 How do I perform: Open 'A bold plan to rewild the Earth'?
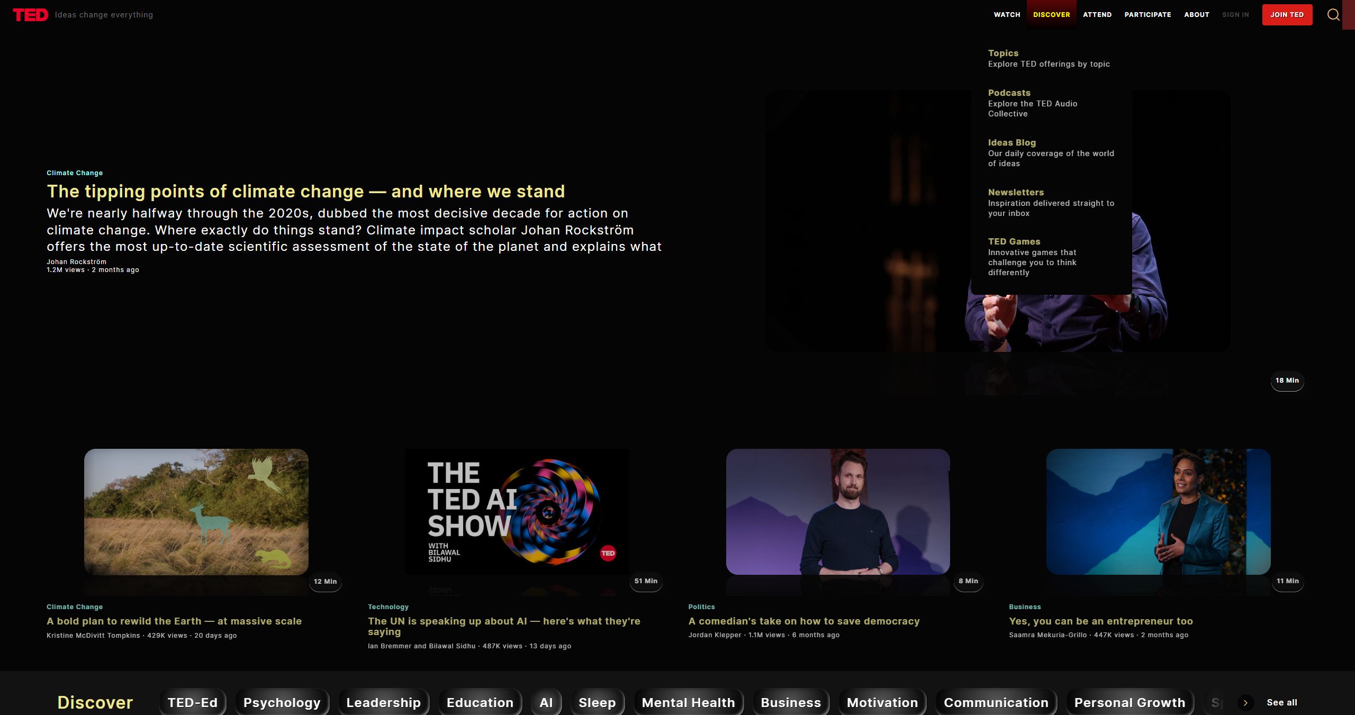pos(174,621)
